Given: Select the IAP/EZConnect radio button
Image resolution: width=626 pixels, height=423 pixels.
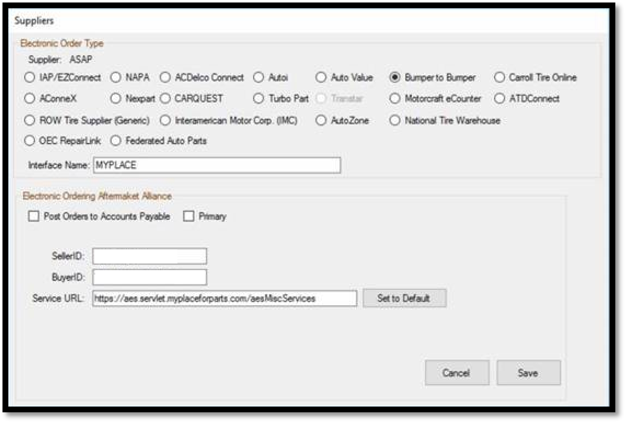Looking at the screenshot, I should pyautogui.click(x=29, y=78).
